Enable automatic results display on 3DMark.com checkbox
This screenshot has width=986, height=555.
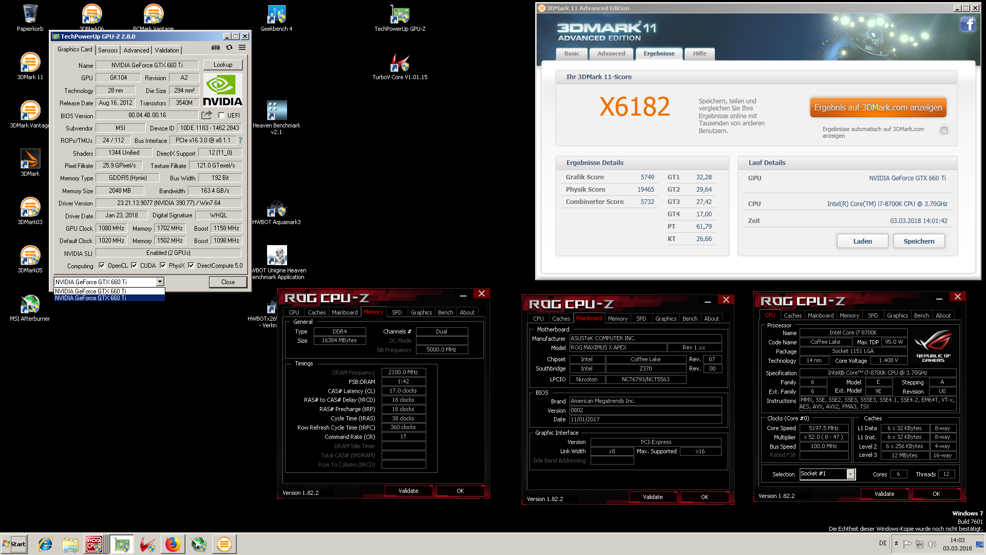944,131
